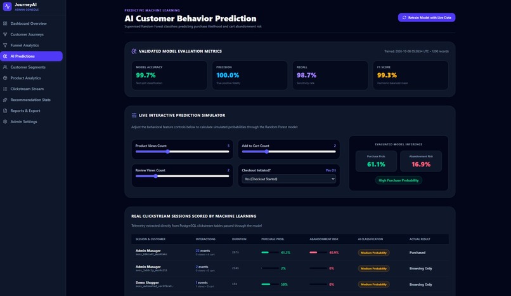The image size is (511, 296).
Task: Click the 61.1% Purchase Prob. value
Action: [x=376, y=164]
